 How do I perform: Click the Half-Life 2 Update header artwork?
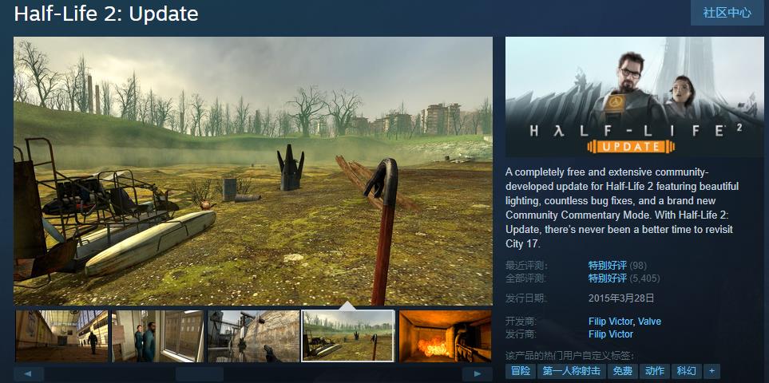point(635,97)
